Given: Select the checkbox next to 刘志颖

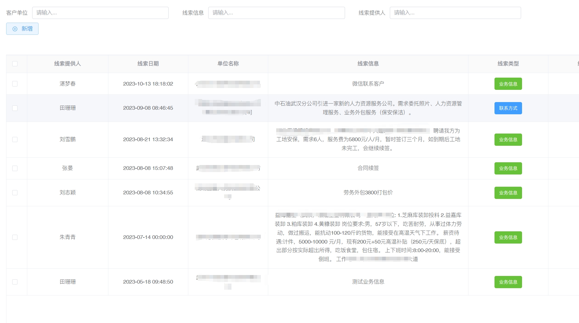Looking at the screenshot, I should pyautogui.click(x=15, y=193).
